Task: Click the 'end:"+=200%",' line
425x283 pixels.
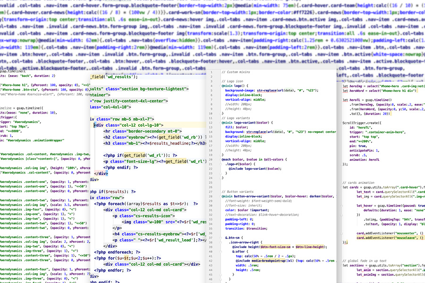Action: pos(361,141)
